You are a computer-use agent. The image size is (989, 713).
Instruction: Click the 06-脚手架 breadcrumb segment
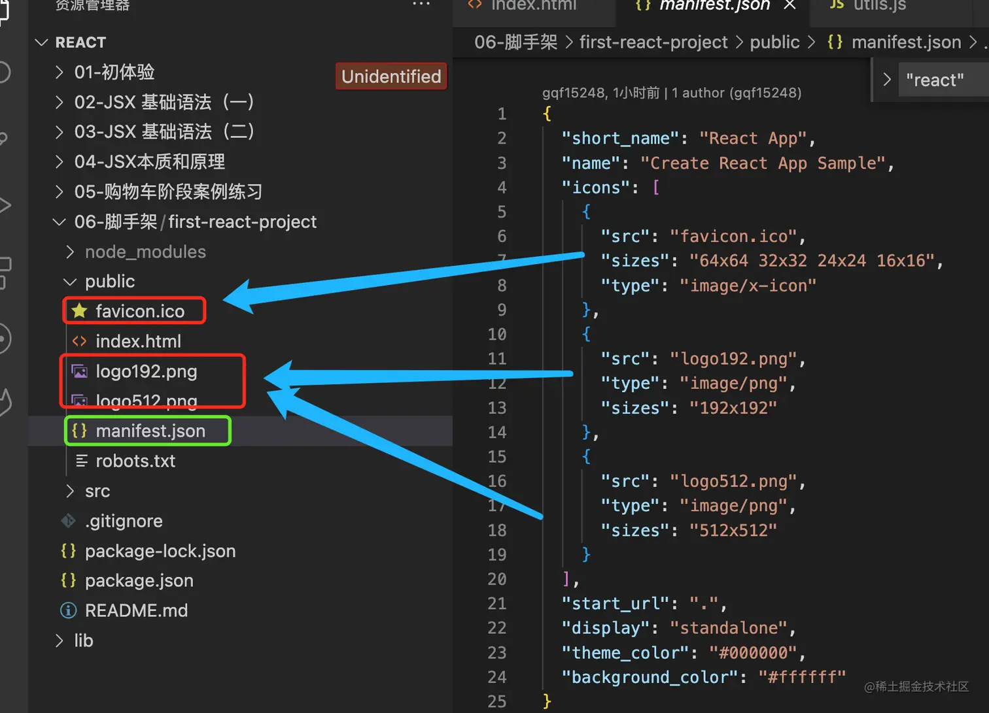(x=515, y=42)
